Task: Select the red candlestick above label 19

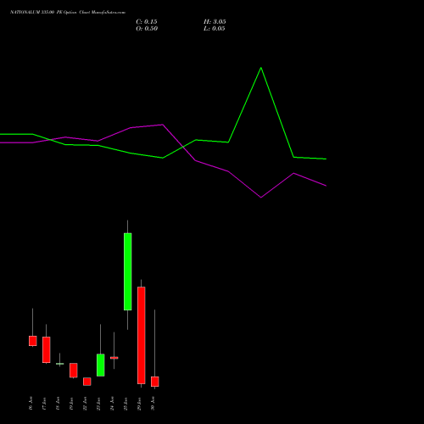Action: click(74, 371)
